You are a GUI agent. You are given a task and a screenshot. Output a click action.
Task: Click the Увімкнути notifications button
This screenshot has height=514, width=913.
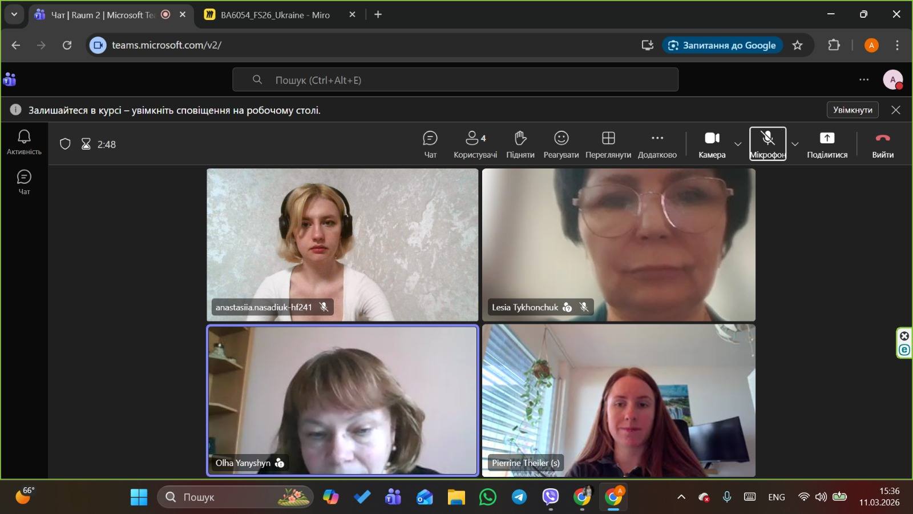click(x=852, y=110)
